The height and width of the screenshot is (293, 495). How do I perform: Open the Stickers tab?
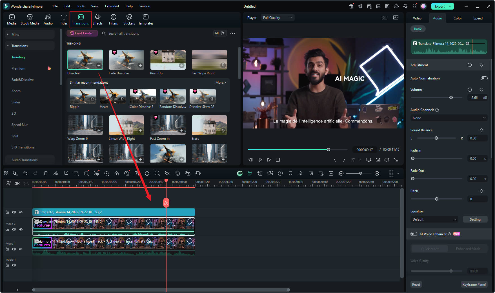[x=129, y=19]
